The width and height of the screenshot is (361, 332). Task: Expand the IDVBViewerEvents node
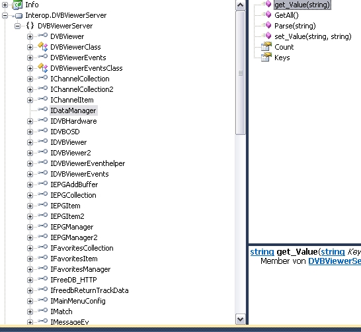click(30, 175)
